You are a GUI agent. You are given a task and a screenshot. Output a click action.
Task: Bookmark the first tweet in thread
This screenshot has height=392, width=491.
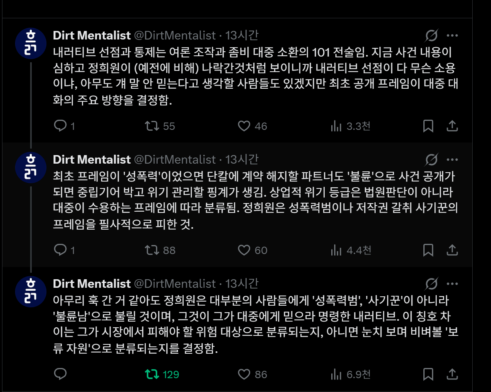pyautogui.click(x=428, y=126)
